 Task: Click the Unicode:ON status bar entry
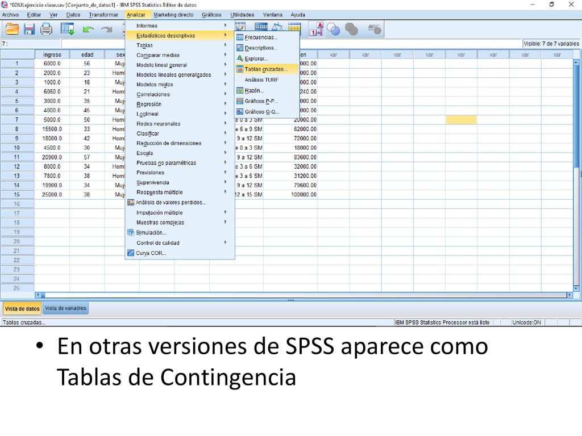[527, 322]
